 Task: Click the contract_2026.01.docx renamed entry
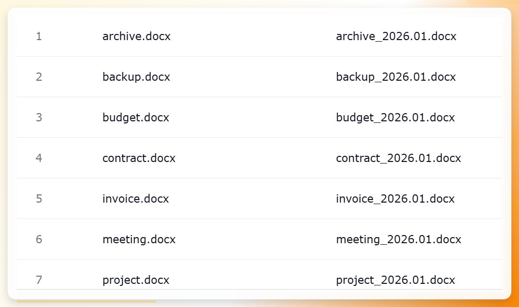[x=399, y=158]
